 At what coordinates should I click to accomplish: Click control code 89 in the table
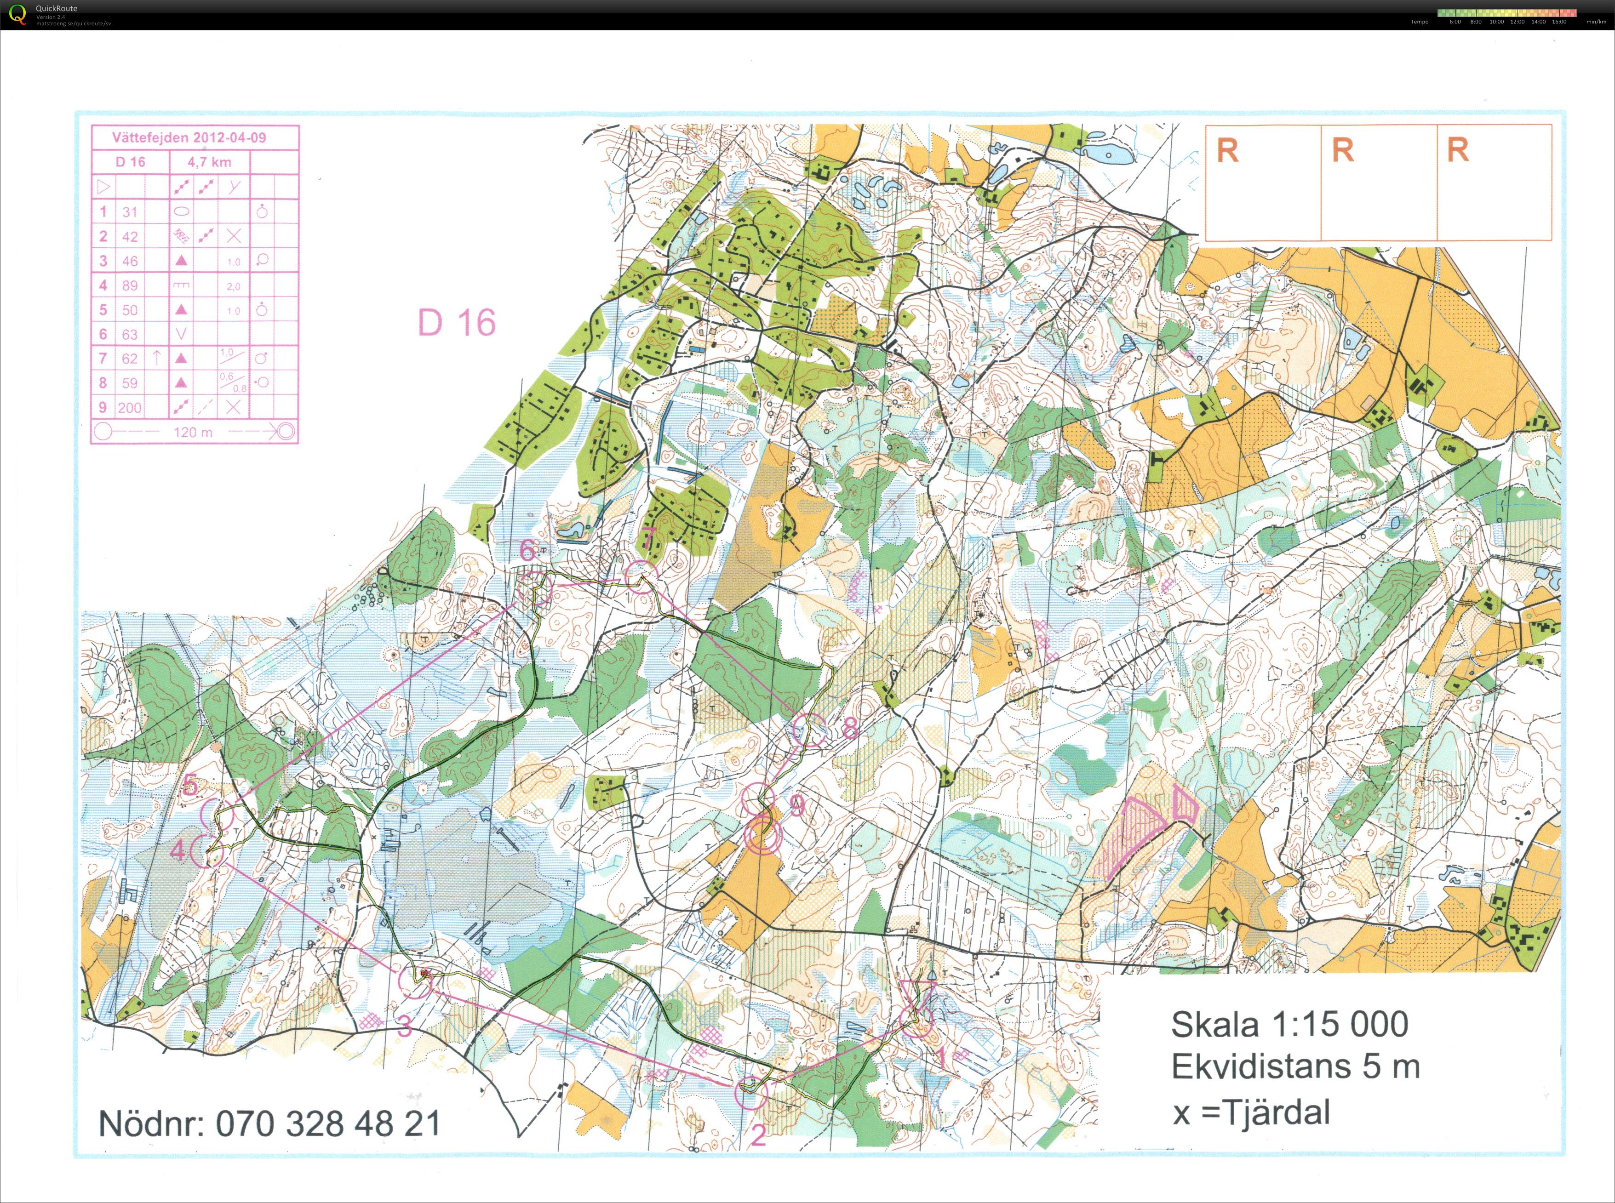click(x=130, y=285)
